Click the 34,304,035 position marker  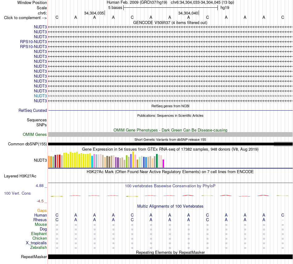(94, 13)
